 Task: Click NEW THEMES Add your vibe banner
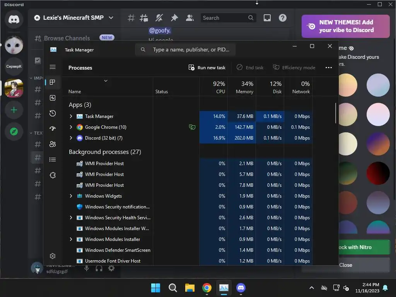[346, 26]
